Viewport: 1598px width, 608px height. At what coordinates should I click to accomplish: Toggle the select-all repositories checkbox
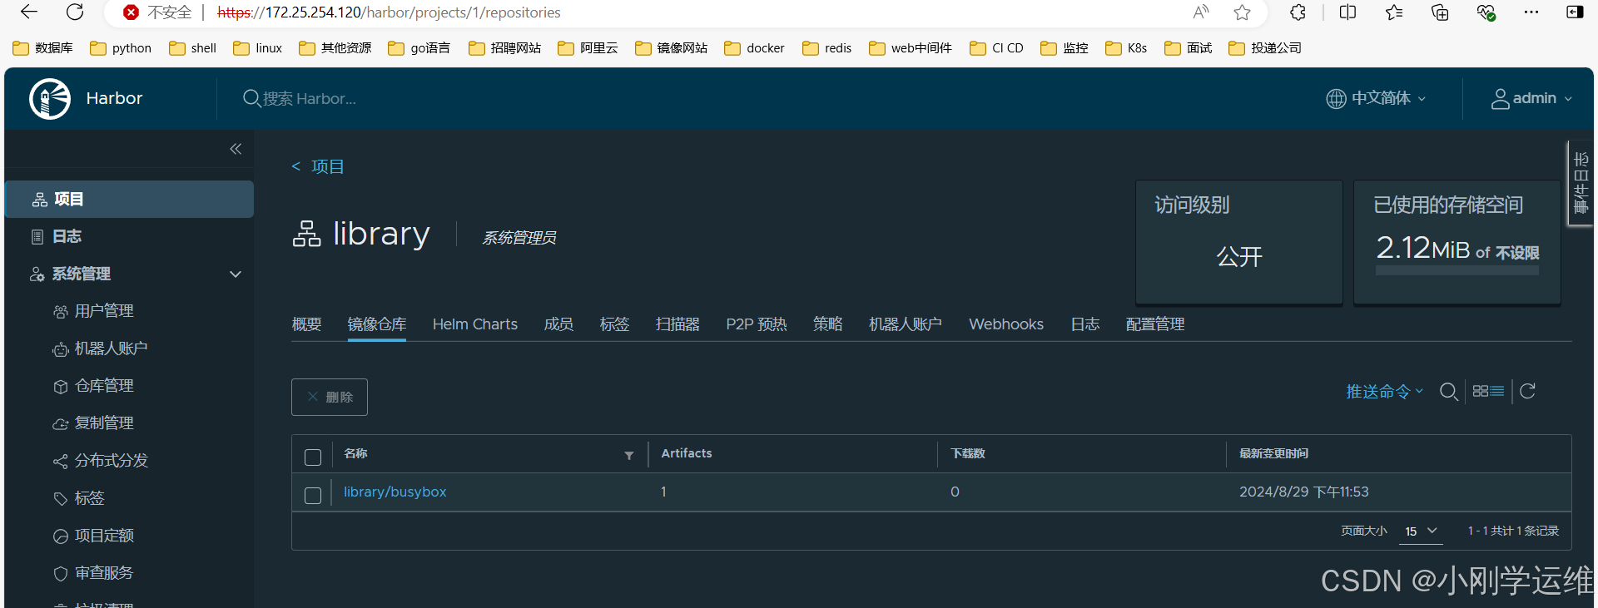[x=313, y=457]
